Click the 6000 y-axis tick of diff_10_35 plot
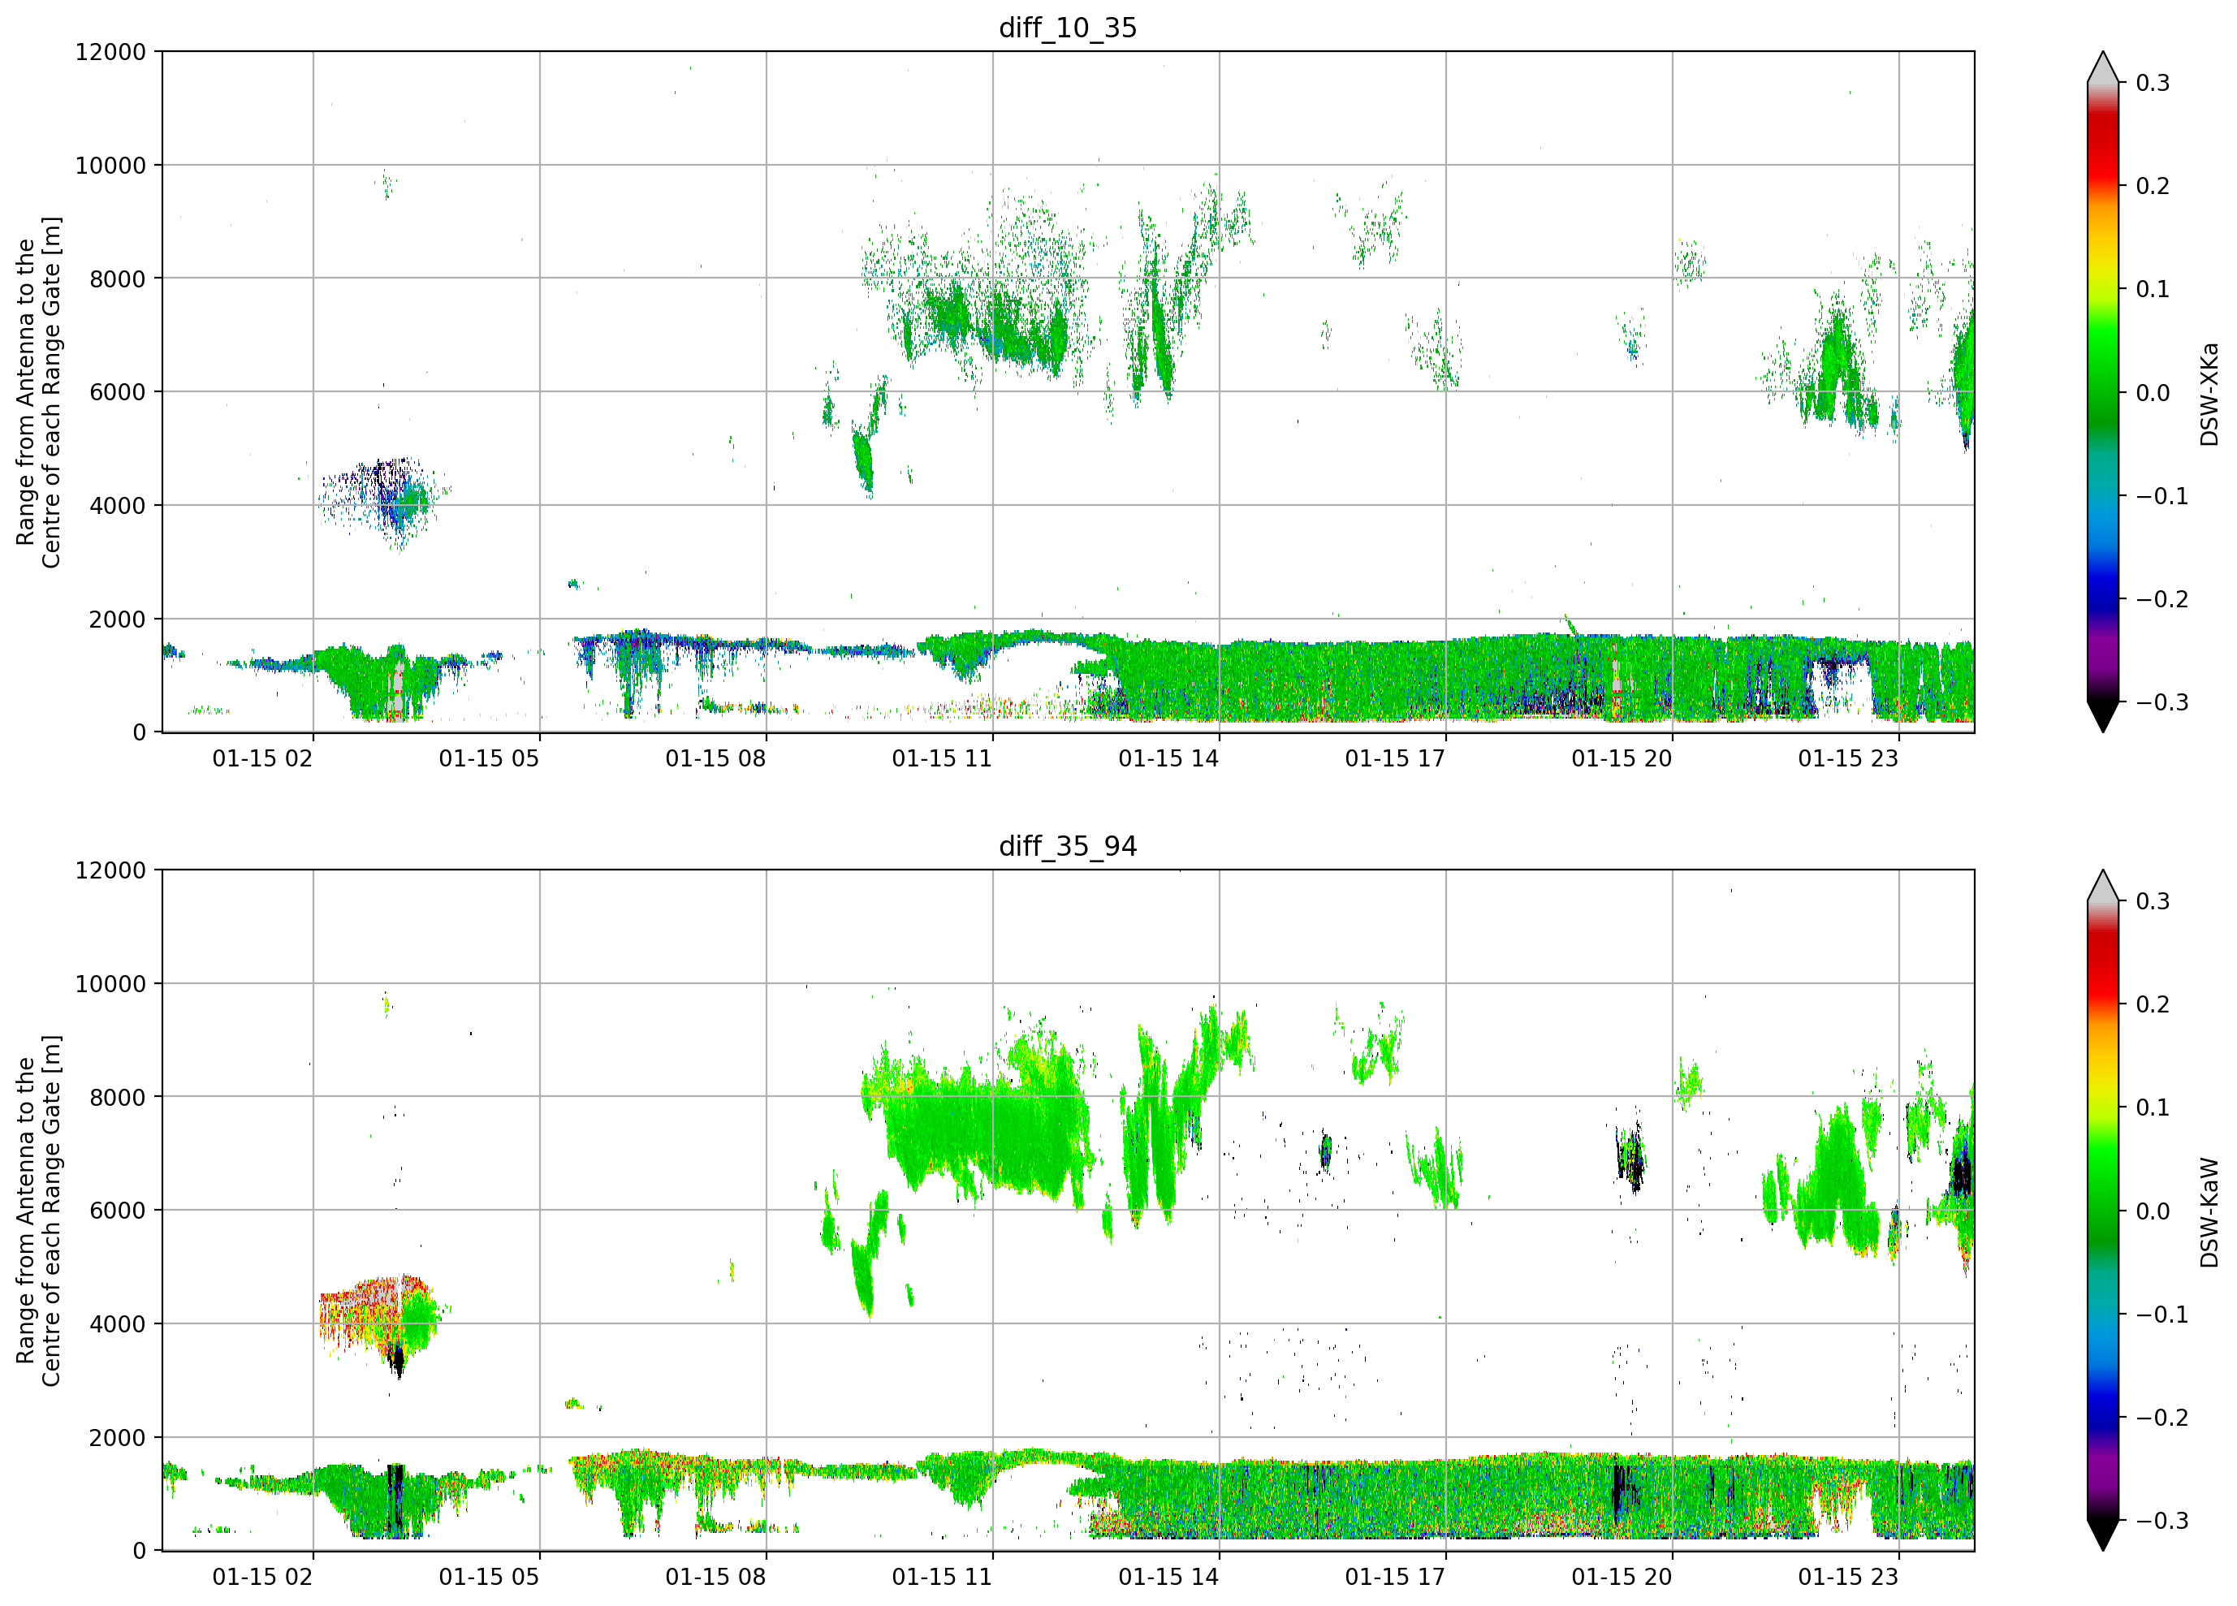2237x1606 pixels. coord(118,393)
